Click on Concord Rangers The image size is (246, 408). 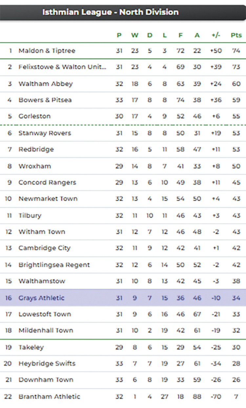pyautogui.click(x=47, y=183)
